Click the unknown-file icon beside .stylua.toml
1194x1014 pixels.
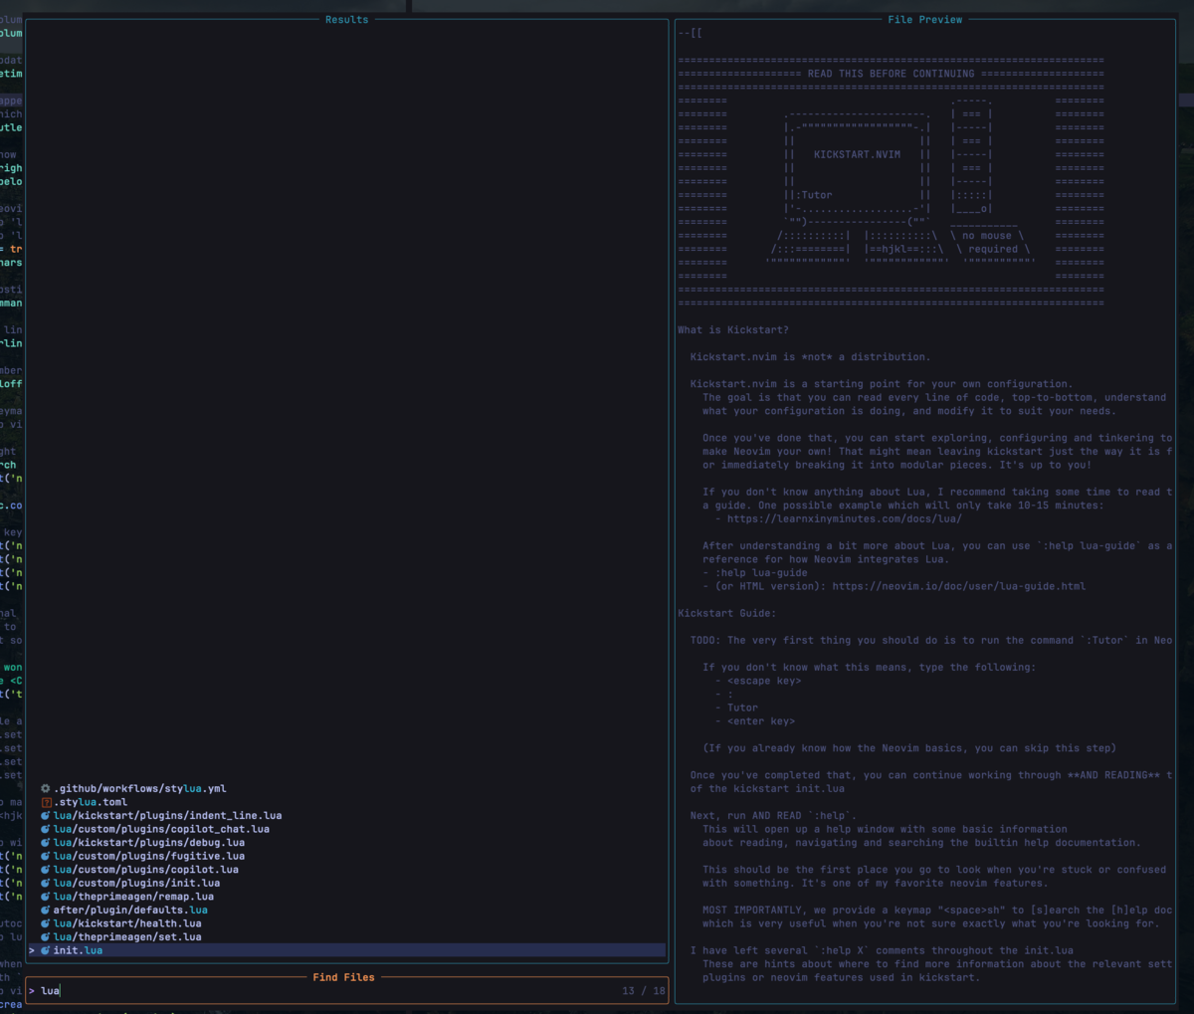(46, 802)
